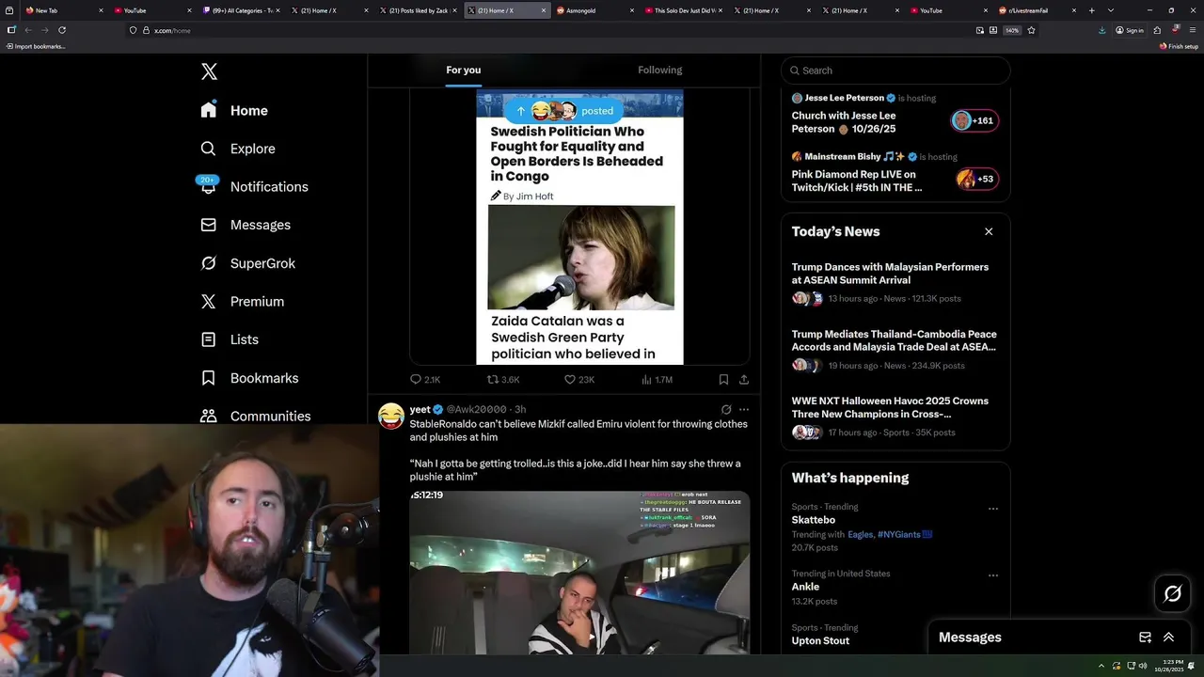This screenshot has height=677, width=1204.
Task: Like the post with 23K likes
Action: [x=578, y=380]
